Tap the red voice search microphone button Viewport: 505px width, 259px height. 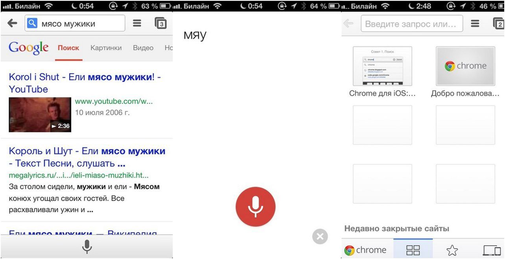tap(256, 207)
